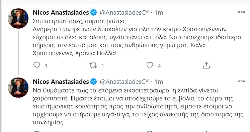This screenshot has height=132, width=250.
Task: Like the first tweet with 4 likes
Action: pyautogui.click(x=150, y=65)
